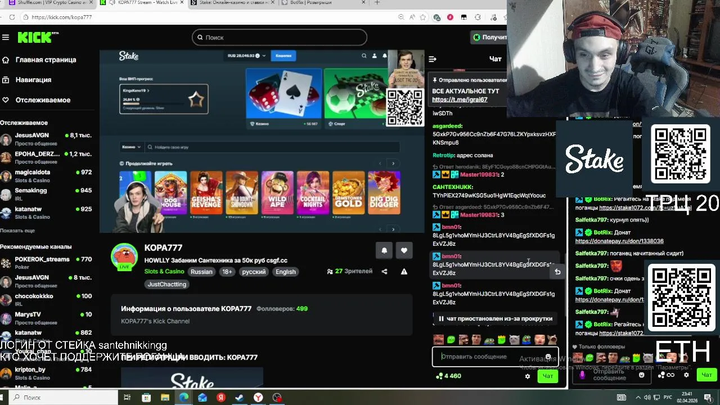This screenshot has width=720, height=405.
Task: Open MarysTV recommended channel
Action: click(47, 318)
